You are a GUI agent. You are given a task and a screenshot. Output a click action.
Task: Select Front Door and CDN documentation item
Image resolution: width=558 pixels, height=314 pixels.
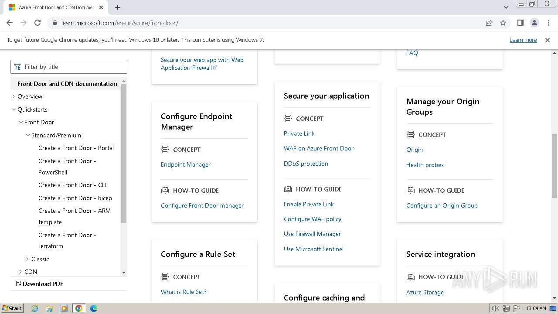67,84
